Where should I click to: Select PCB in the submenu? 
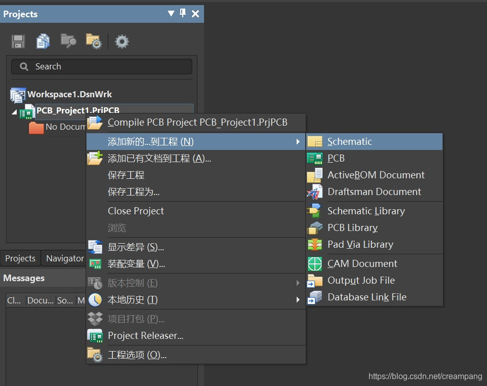374,158
